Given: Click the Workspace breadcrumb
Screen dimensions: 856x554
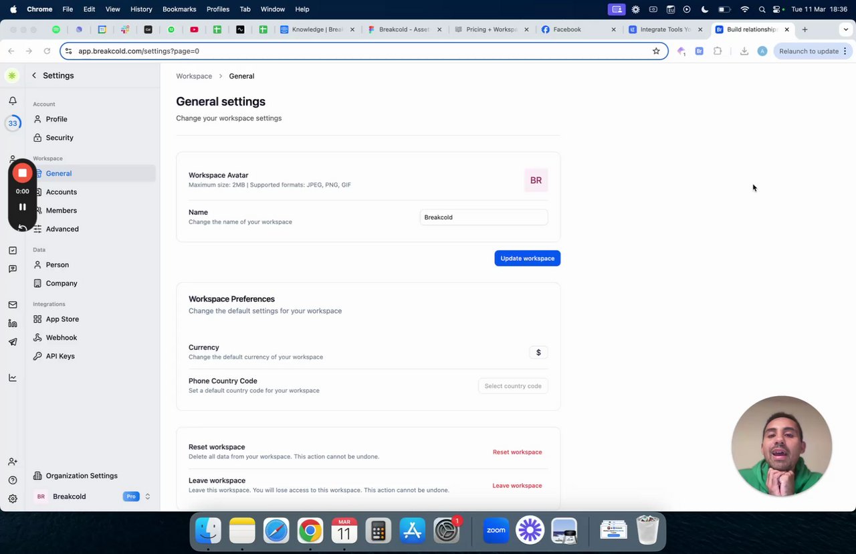Looking at the screenshot, I should pyautogui.click(x=194, y=76).
